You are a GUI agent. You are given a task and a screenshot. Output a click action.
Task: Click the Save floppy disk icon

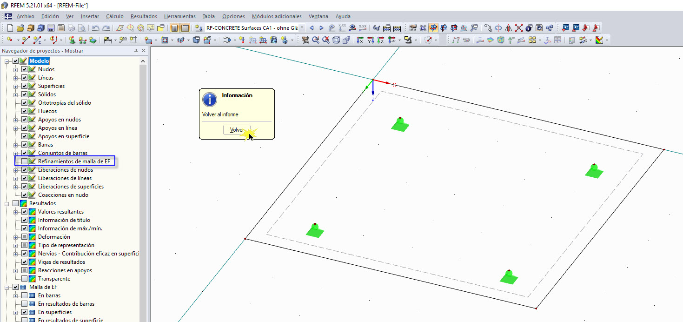pyautogui.click(x=51, y=28)
